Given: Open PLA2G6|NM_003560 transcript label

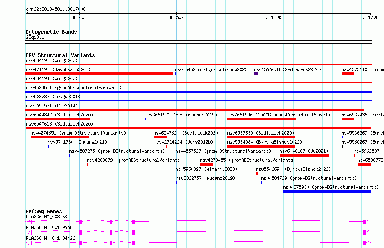Looking at the screenshot, I should pyautogui.click(x=47, y=217).
